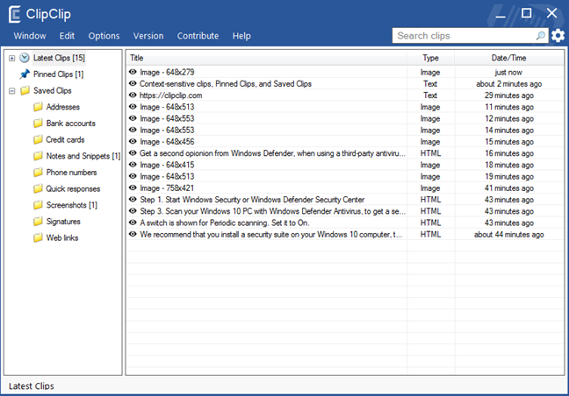
Task: Select the Saved Clips label
Action: tap(53, 90)
